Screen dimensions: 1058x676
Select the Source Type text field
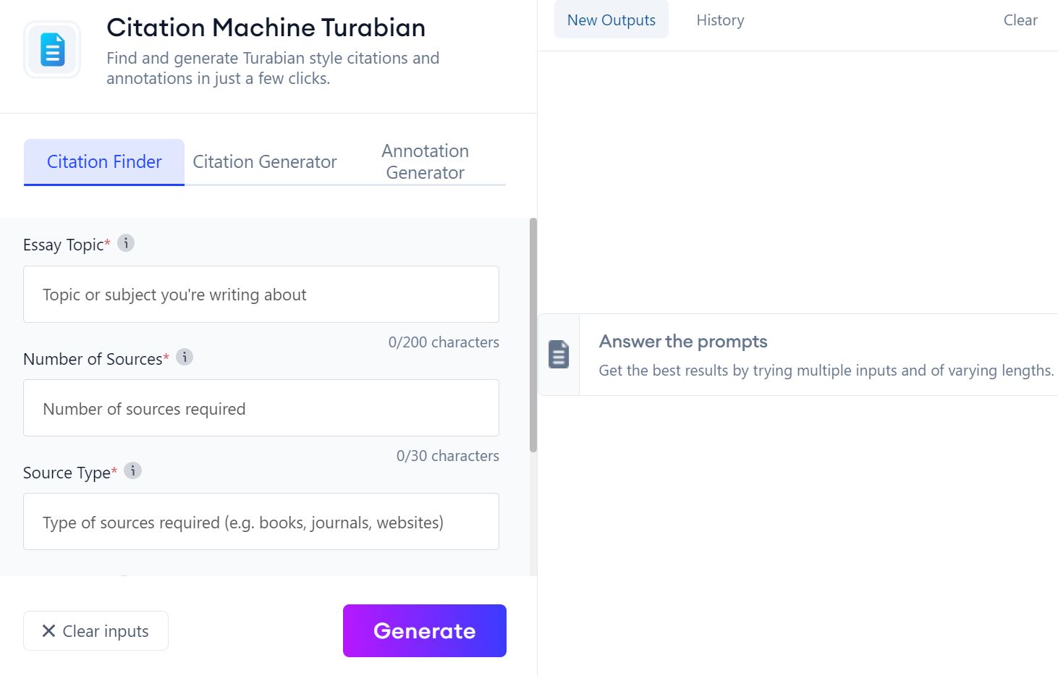(x=261, y=522)
